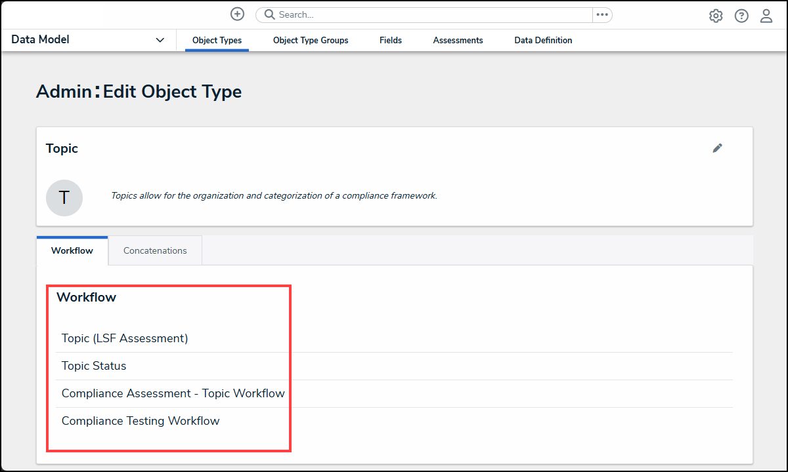The image size is (788, 472).
Task: Click the search magnifier icon
Action: pyautogui.click(x=269, y=14)
